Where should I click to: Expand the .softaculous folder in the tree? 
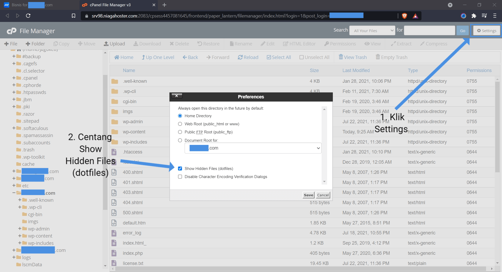(x=13, y=128)
